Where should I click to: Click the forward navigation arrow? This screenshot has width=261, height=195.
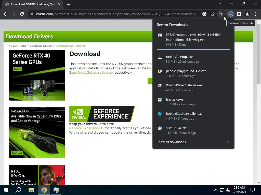[x=14, y=14]
